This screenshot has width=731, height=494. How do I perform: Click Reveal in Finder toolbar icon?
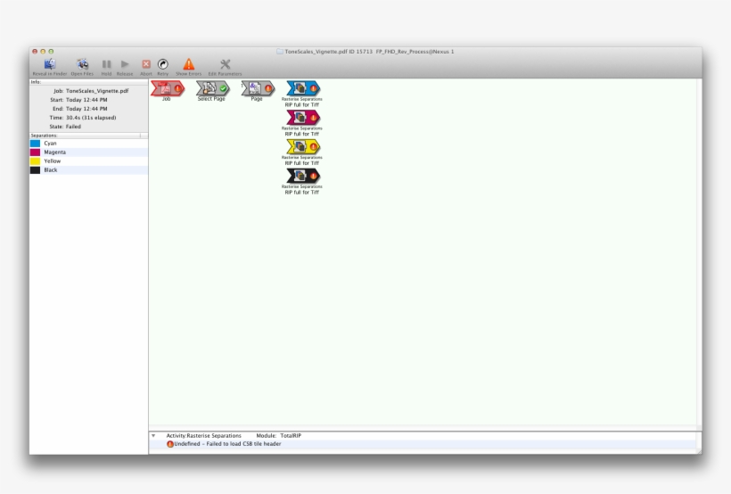[50, 64]
